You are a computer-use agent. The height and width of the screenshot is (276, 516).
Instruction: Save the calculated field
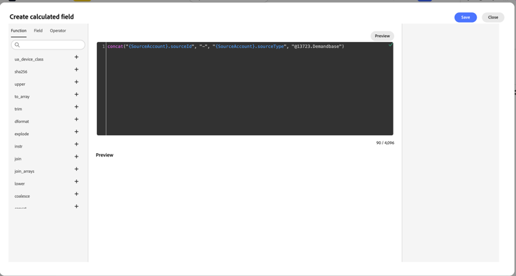pos(465,17)
